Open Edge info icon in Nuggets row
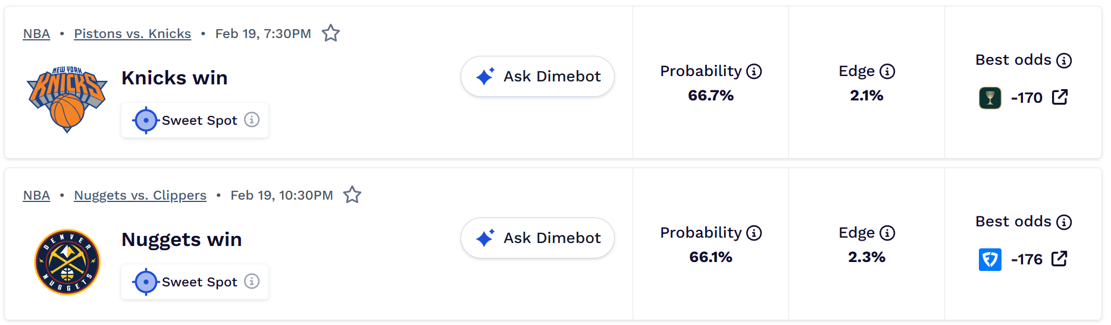This screenshot has width=1111, height=325. [x=887, y=233]
